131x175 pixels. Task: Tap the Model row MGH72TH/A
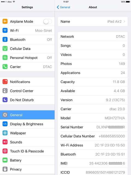(x=93, y=118)
